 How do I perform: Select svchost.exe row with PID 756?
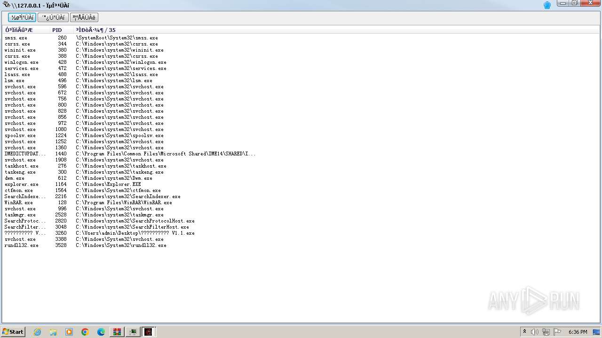point(301,99)
